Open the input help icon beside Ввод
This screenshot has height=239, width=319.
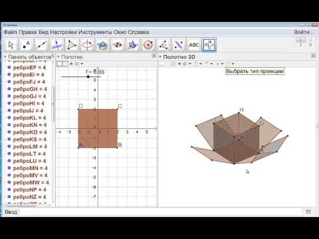[308, 212]
